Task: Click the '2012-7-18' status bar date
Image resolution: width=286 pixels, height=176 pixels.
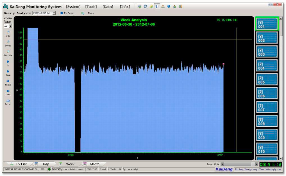Action: coord(92,170)
